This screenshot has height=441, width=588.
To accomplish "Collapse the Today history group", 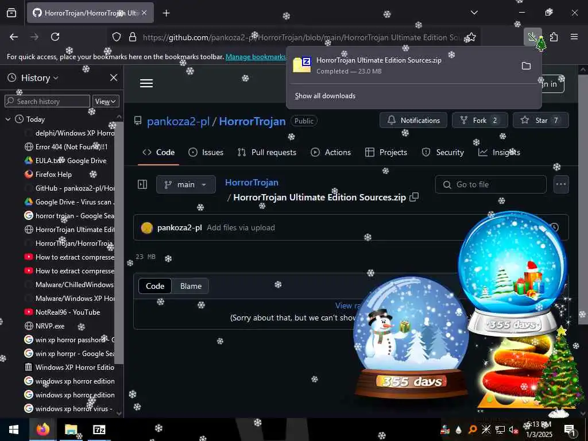I will pyautogui.click(x=8, y=119).
